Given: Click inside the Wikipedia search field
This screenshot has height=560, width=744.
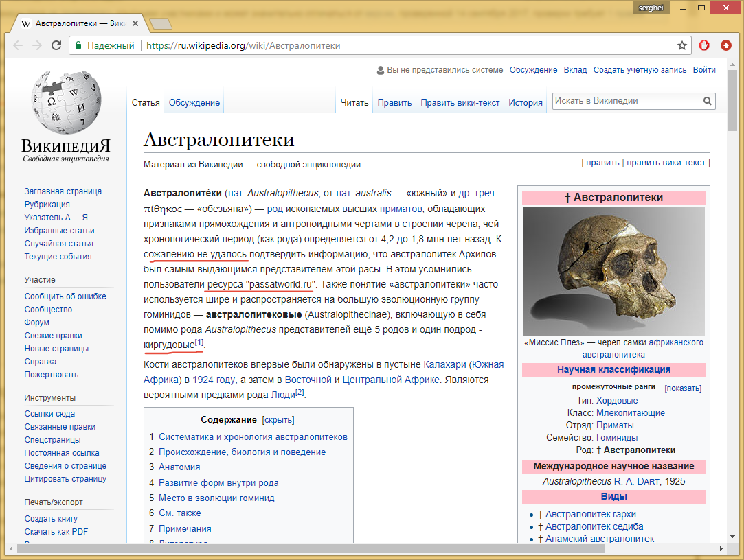Looking at the screenshot, I should tap(625, 102).
